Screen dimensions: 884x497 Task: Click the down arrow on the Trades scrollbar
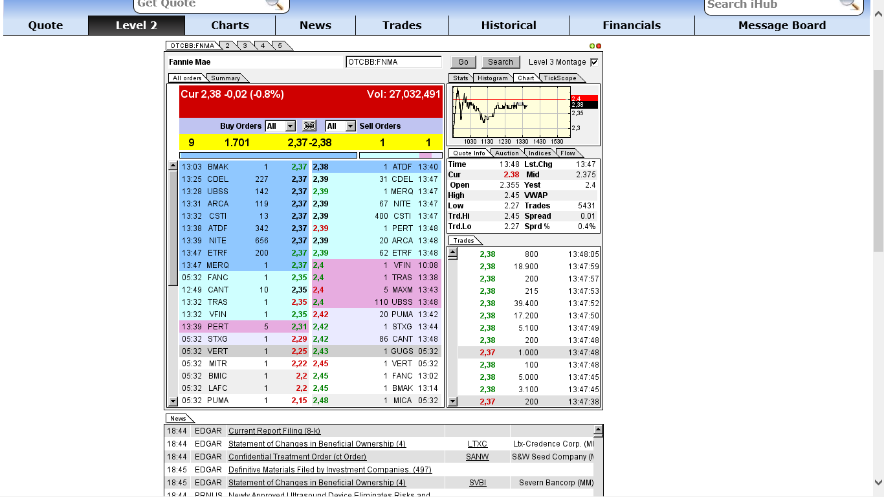coord(453,401)
